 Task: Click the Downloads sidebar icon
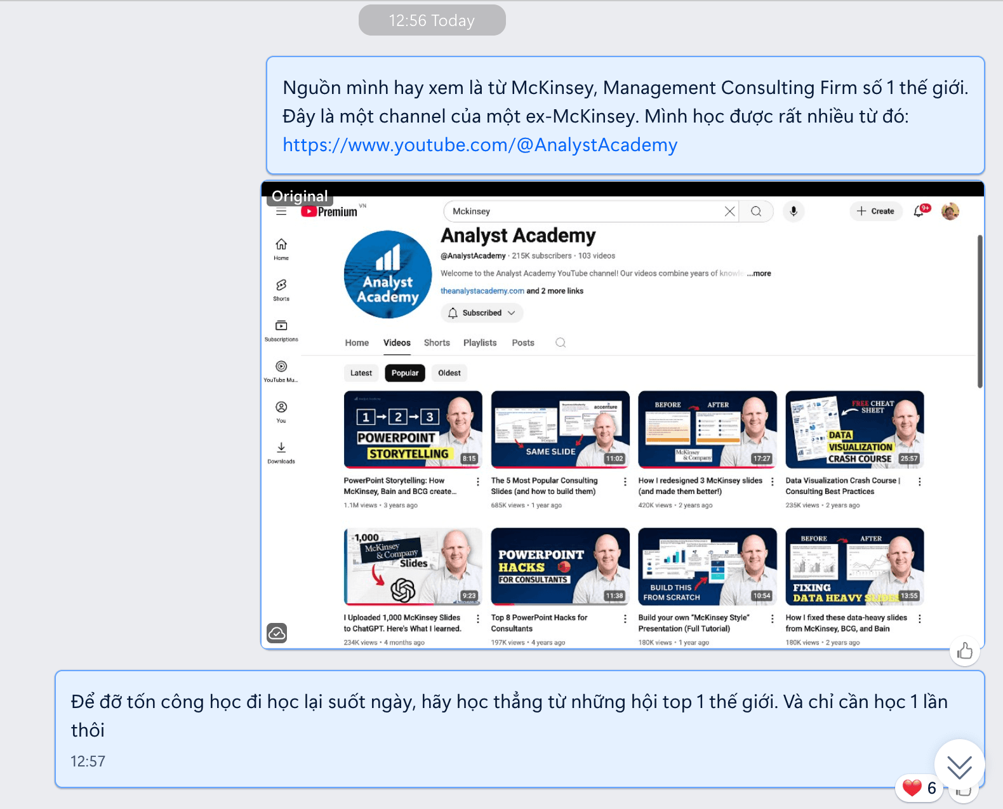[281, 451]
